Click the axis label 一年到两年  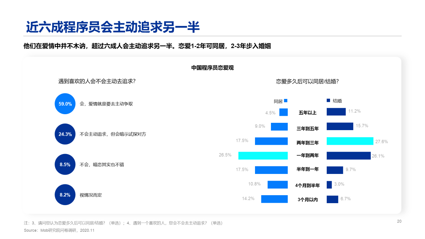point(307,155)
